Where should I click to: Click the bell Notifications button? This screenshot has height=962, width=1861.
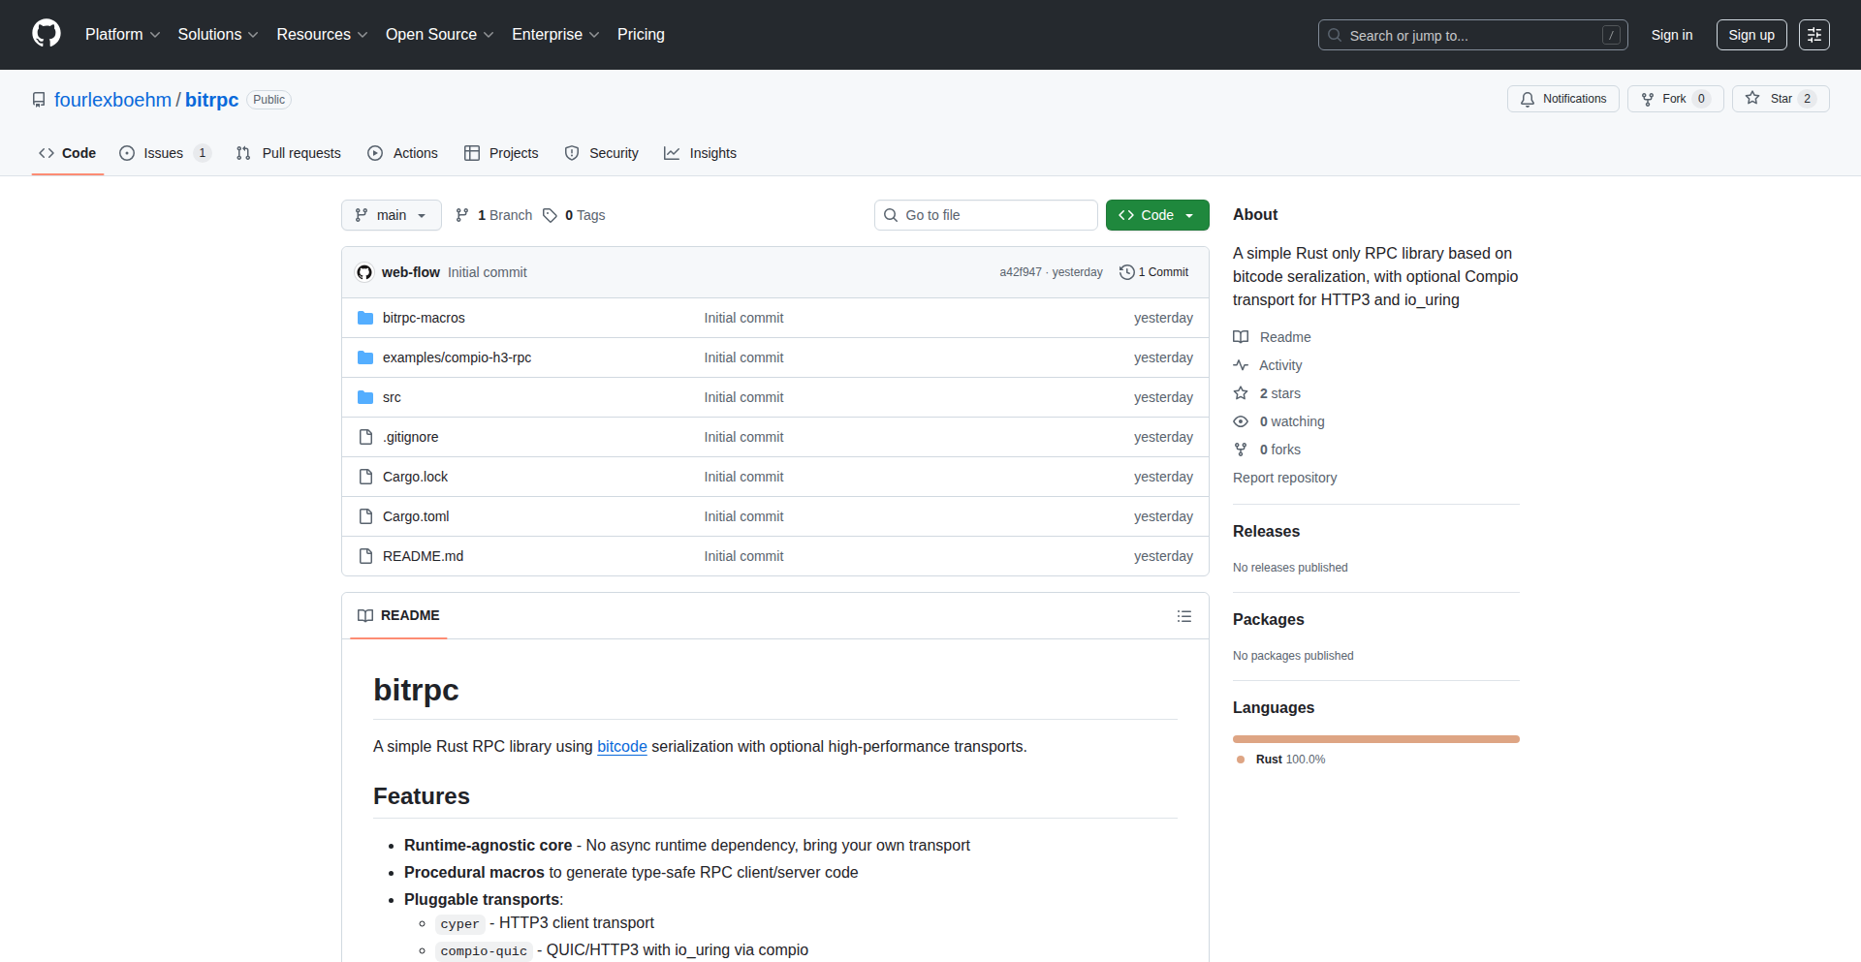(1562, 99)
